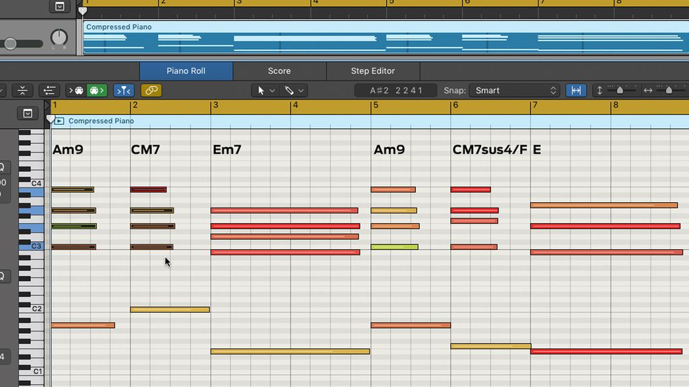The image size is (689, 387).
Task: Select the Pointer tool
Action: point(260,90)
